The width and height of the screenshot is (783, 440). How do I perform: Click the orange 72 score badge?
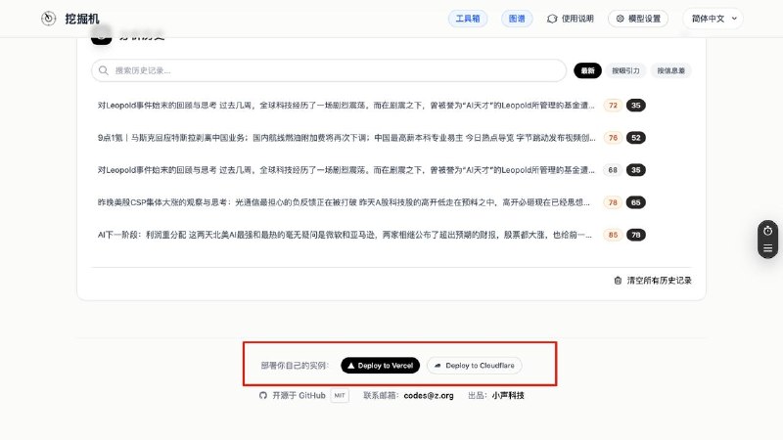(x=613, y=106)
